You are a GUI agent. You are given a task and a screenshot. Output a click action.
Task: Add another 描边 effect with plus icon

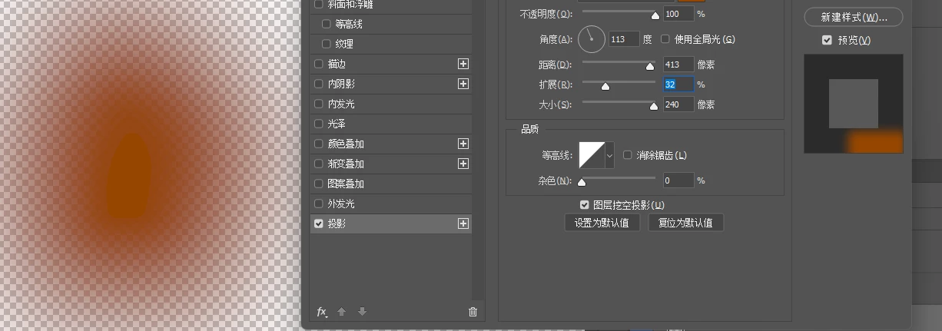click(x=463, y=64)
